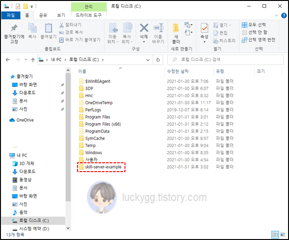The height and width of the screenshot is (240, 289).
Task: Refresh the folder view
Action: 158,60
